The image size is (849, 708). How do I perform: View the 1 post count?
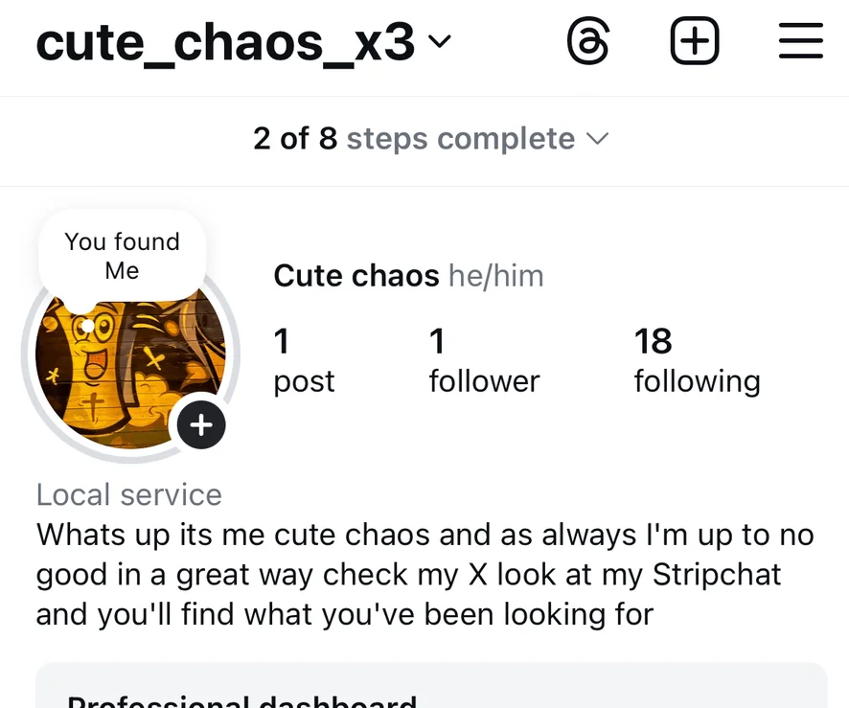[x=304, y=360]
